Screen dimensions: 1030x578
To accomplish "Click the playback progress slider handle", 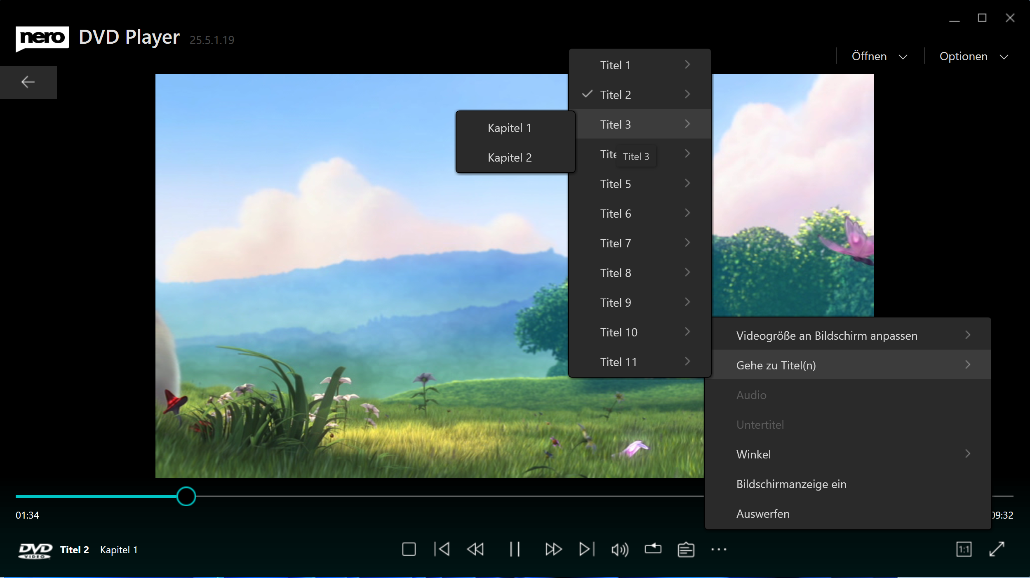I will coord(186,496).
